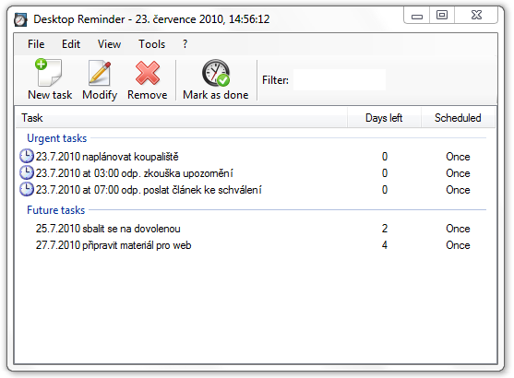Click the clock icon beside poslat článek ke schválení
Image resolution: width=514 pixels, height=378 pixels.
27,189
